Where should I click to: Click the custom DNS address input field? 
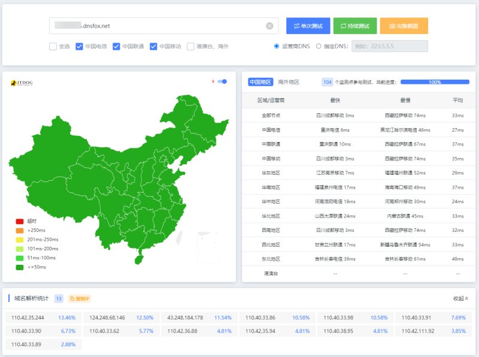[x=390, y=46]
